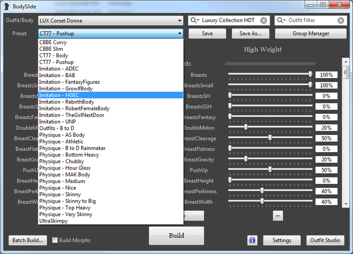
Task: Click the Breasts 100% value field
Action: [326, 75]
